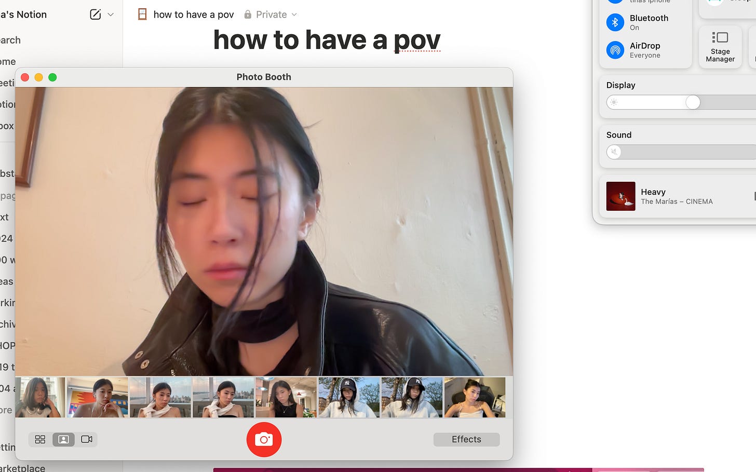Open sixth thumbnail with black cap and trees

pos(349,397)
